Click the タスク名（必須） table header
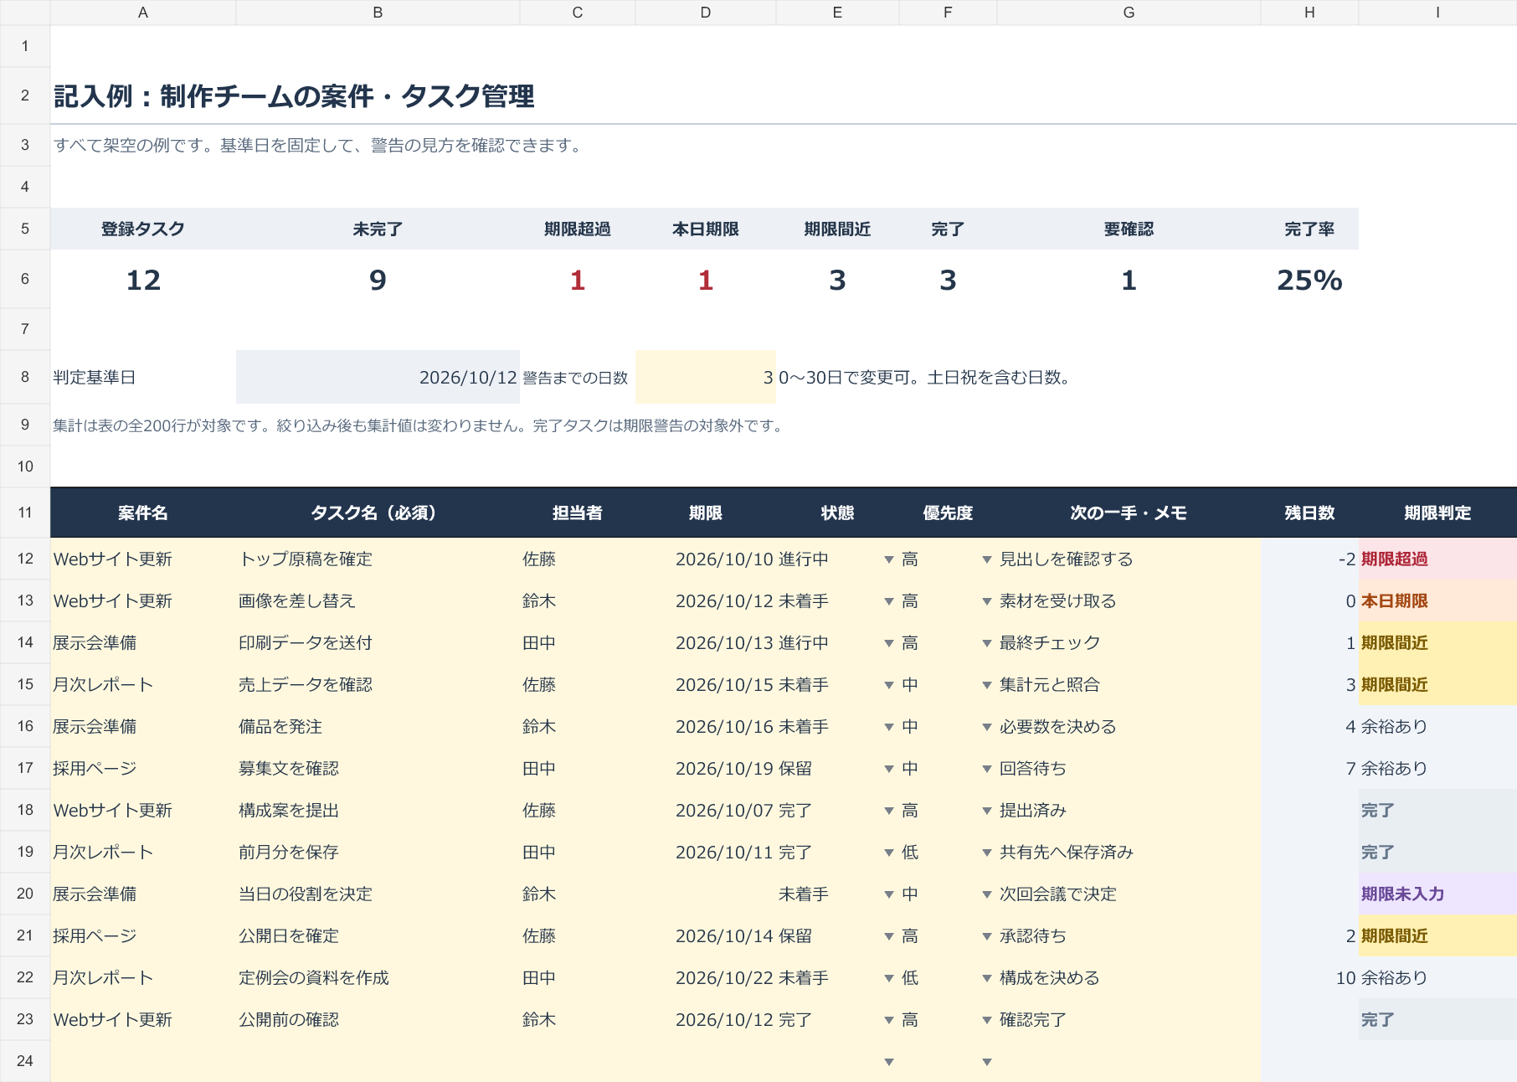 point(378,513)
